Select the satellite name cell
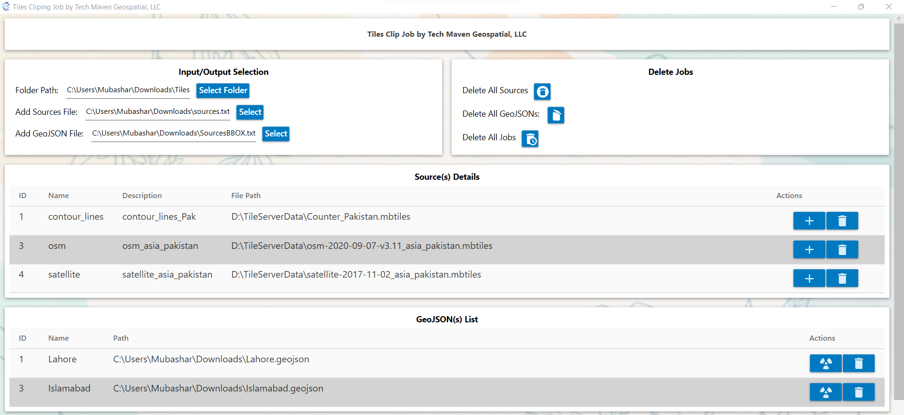This screenshot has height=415, width=904. pos(64,275)
